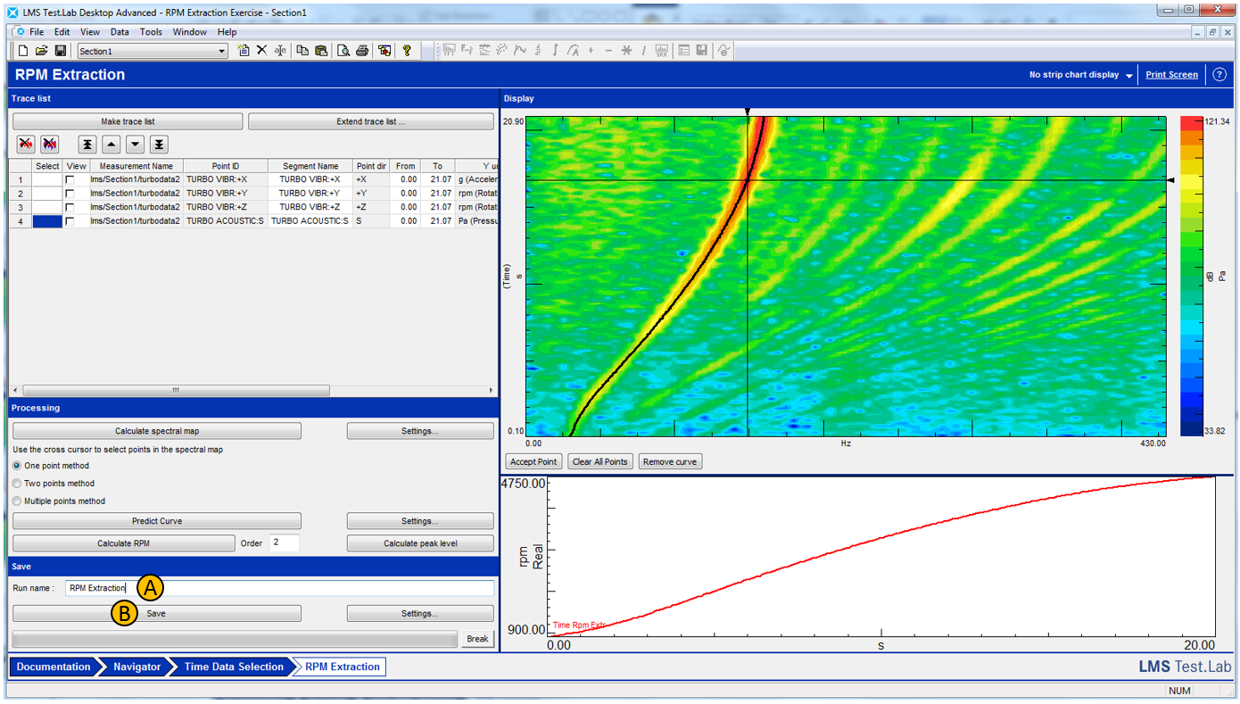This screenshot has height=704, width=1240.
Task: Open worksheet help via circled question mark
Action: coord(1220,75)
